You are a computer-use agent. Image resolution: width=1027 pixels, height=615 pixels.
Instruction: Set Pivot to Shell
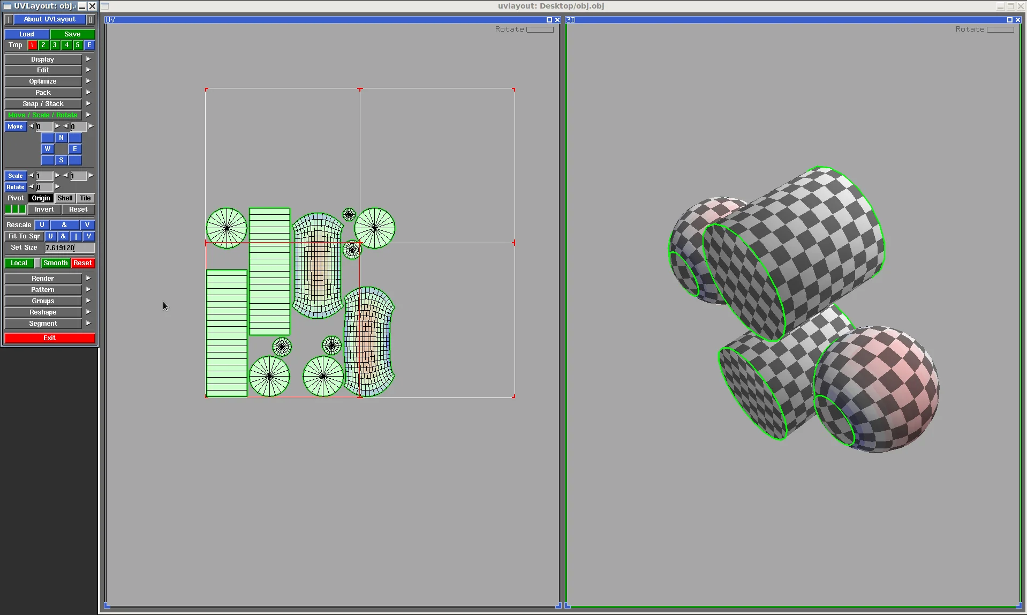pos(65,198)
